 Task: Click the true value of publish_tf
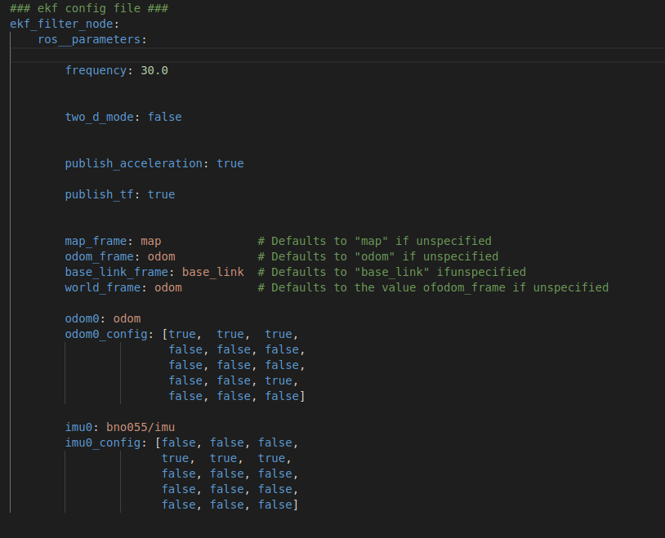tap(160, 194)
